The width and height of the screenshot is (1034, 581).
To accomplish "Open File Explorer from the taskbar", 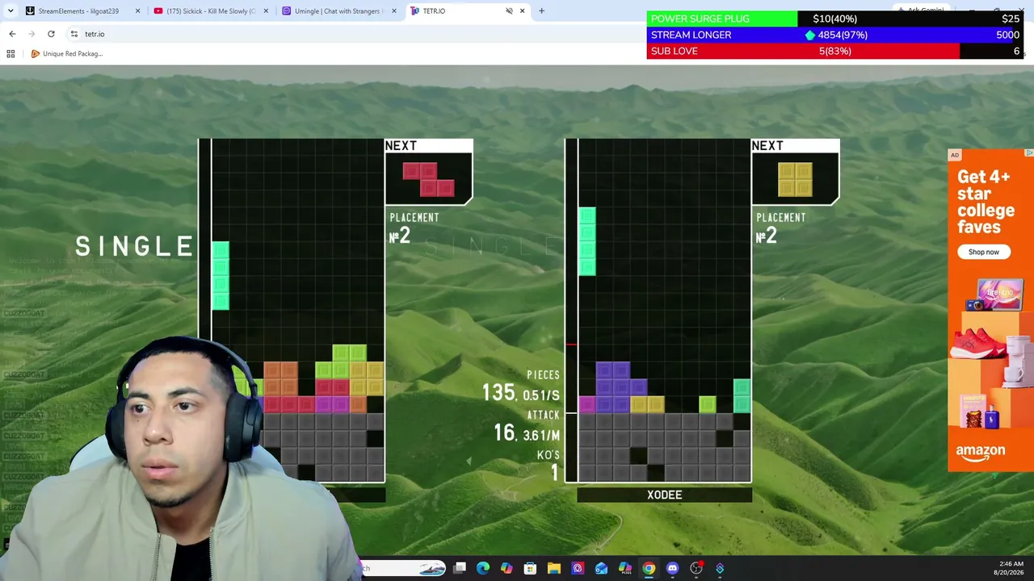I will click(x=554, y=568).
